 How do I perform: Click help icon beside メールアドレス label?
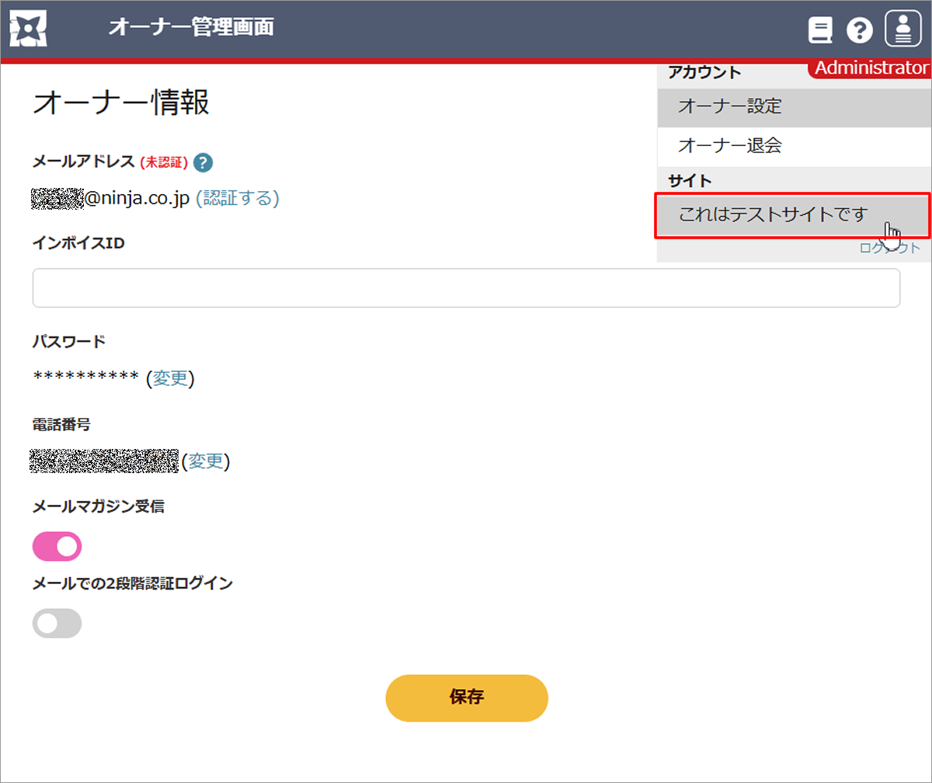[203, 162]
